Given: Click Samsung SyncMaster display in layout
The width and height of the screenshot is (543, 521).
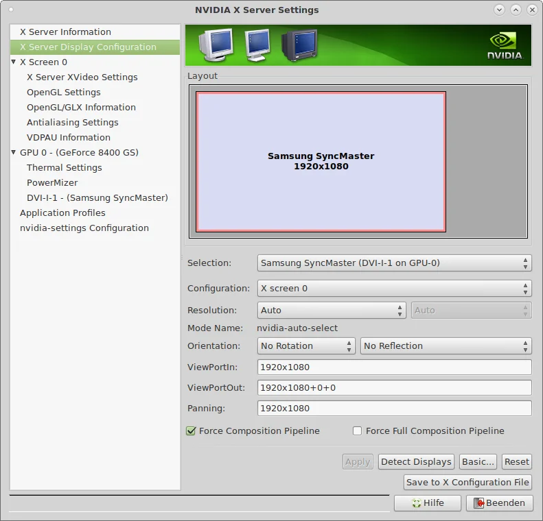Looking at the screenshot, I should coord(321,162).
